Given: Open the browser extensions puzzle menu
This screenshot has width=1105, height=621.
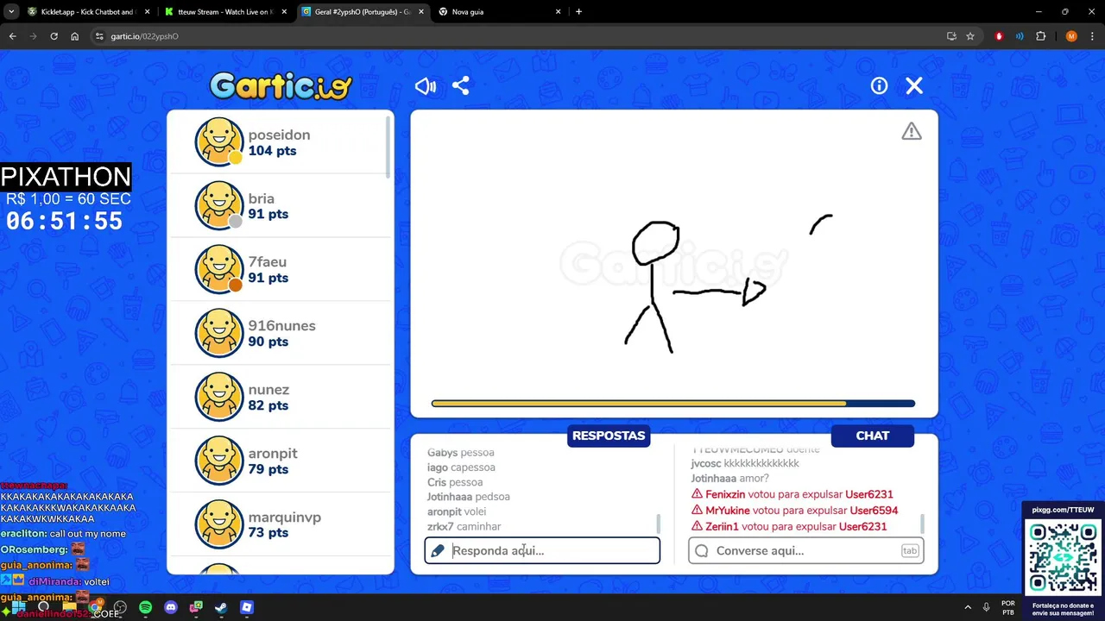Looking at the screenshot, I should pos(1040,36).
